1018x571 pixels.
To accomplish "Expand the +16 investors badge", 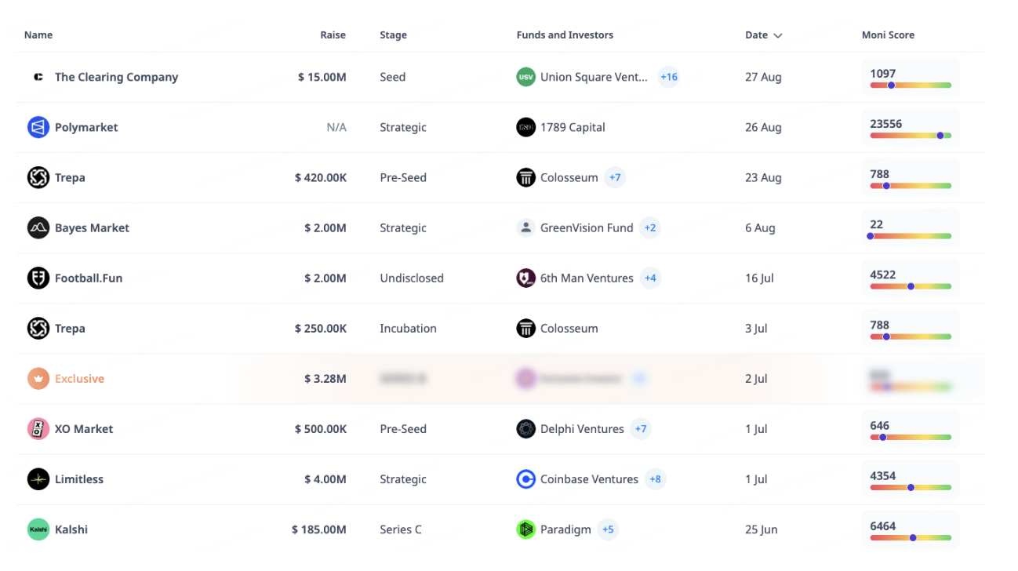I will [x=668, y=77].
